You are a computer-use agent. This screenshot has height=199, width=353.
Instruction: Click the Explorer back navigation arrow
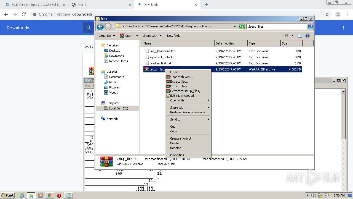100,27
